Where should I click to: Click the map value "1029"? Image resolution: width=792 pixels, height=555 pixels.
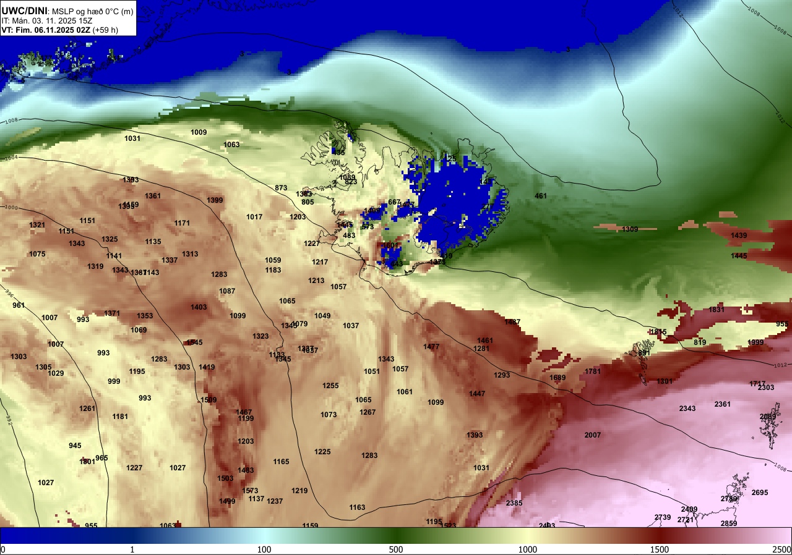56,373
